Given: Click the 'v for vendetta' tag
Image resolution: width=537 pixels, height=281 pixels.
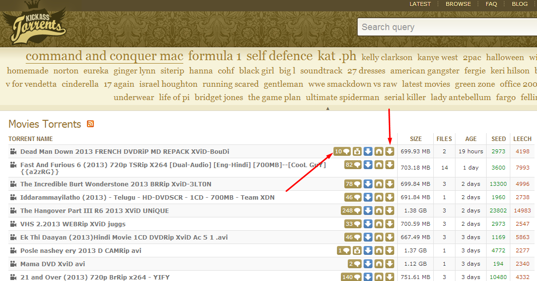Looking at the screenshot, I should tap(31, 84).
